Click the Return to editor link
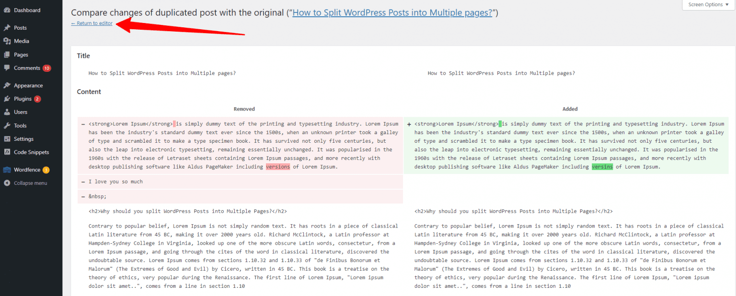The image size is (736, 296). click(x=92, y=23)
